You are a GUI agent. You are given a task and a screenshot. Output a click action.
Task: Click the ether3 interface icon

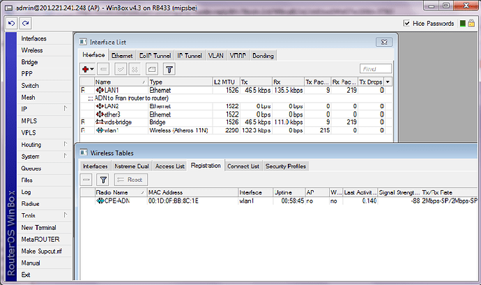(x=100, y=114)
